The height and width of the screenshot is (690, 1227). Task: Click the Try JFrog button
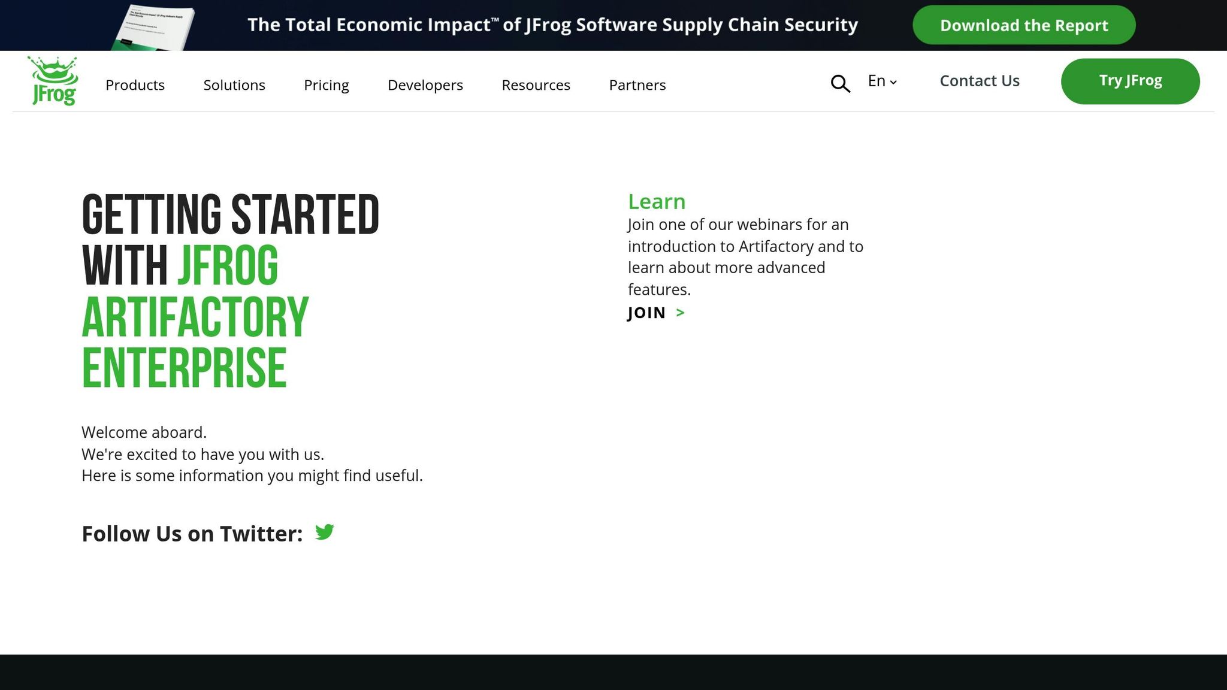[x=1130, y=81]
